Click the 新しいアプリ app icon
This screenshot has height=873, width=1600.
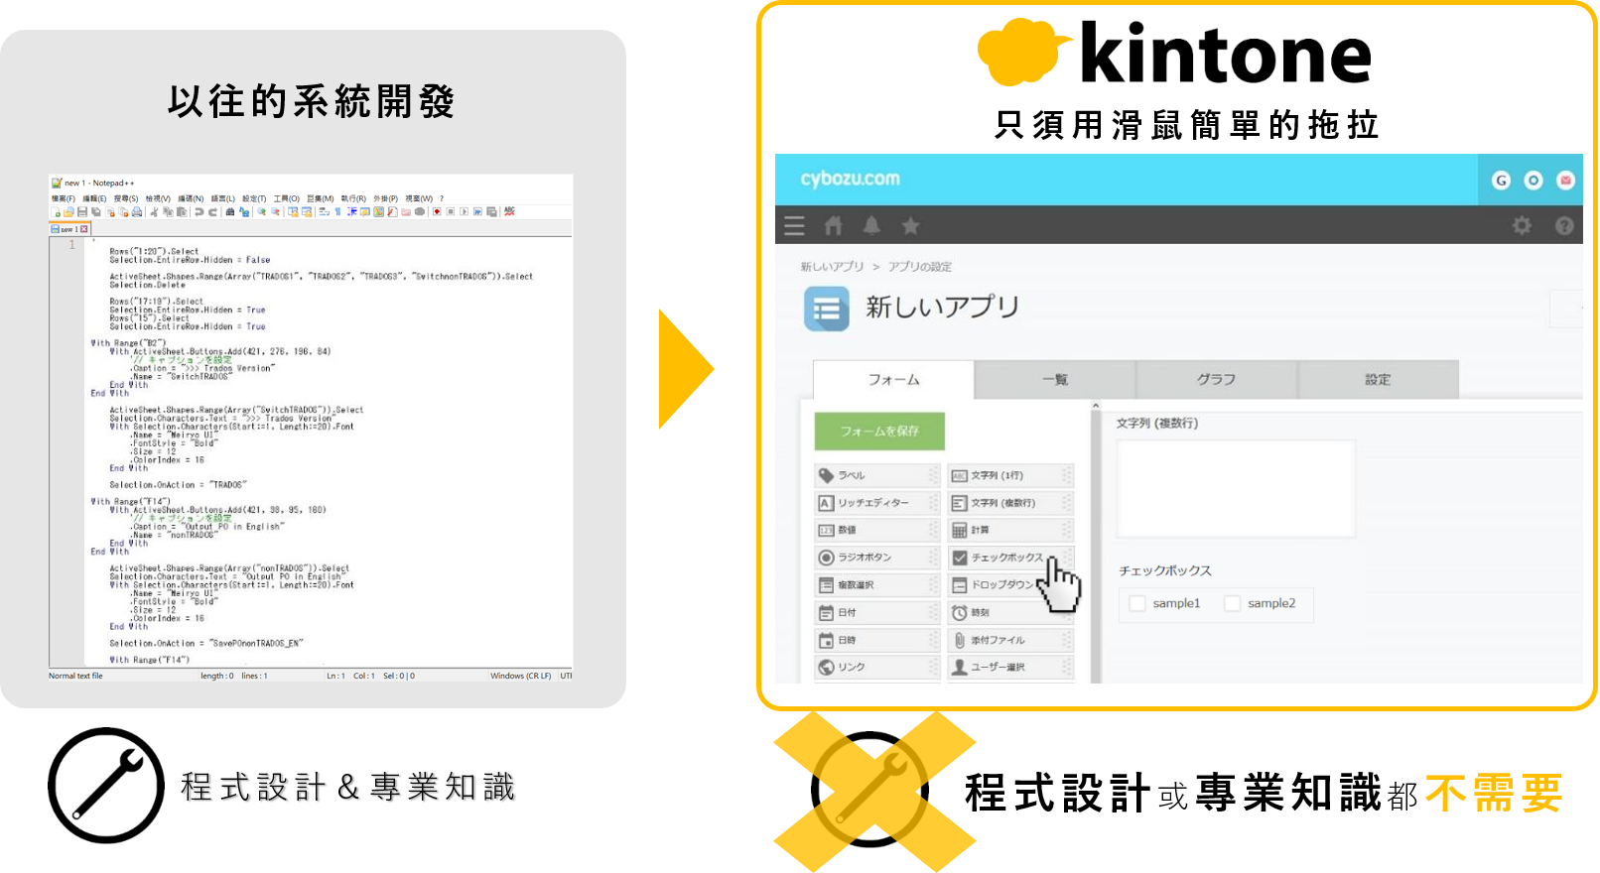pyautogui.click(x=826, y=309)
